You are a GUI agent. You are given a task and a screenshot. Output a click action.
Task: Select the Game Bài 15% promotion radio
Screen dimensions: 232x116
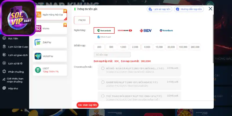click(103, 82)
